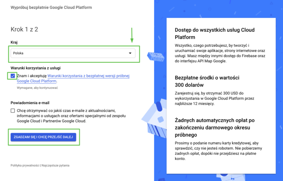
Task: Click the 'Bezpłatne środki o wartości 300 dolarów' heading
Action: point(207,81)
